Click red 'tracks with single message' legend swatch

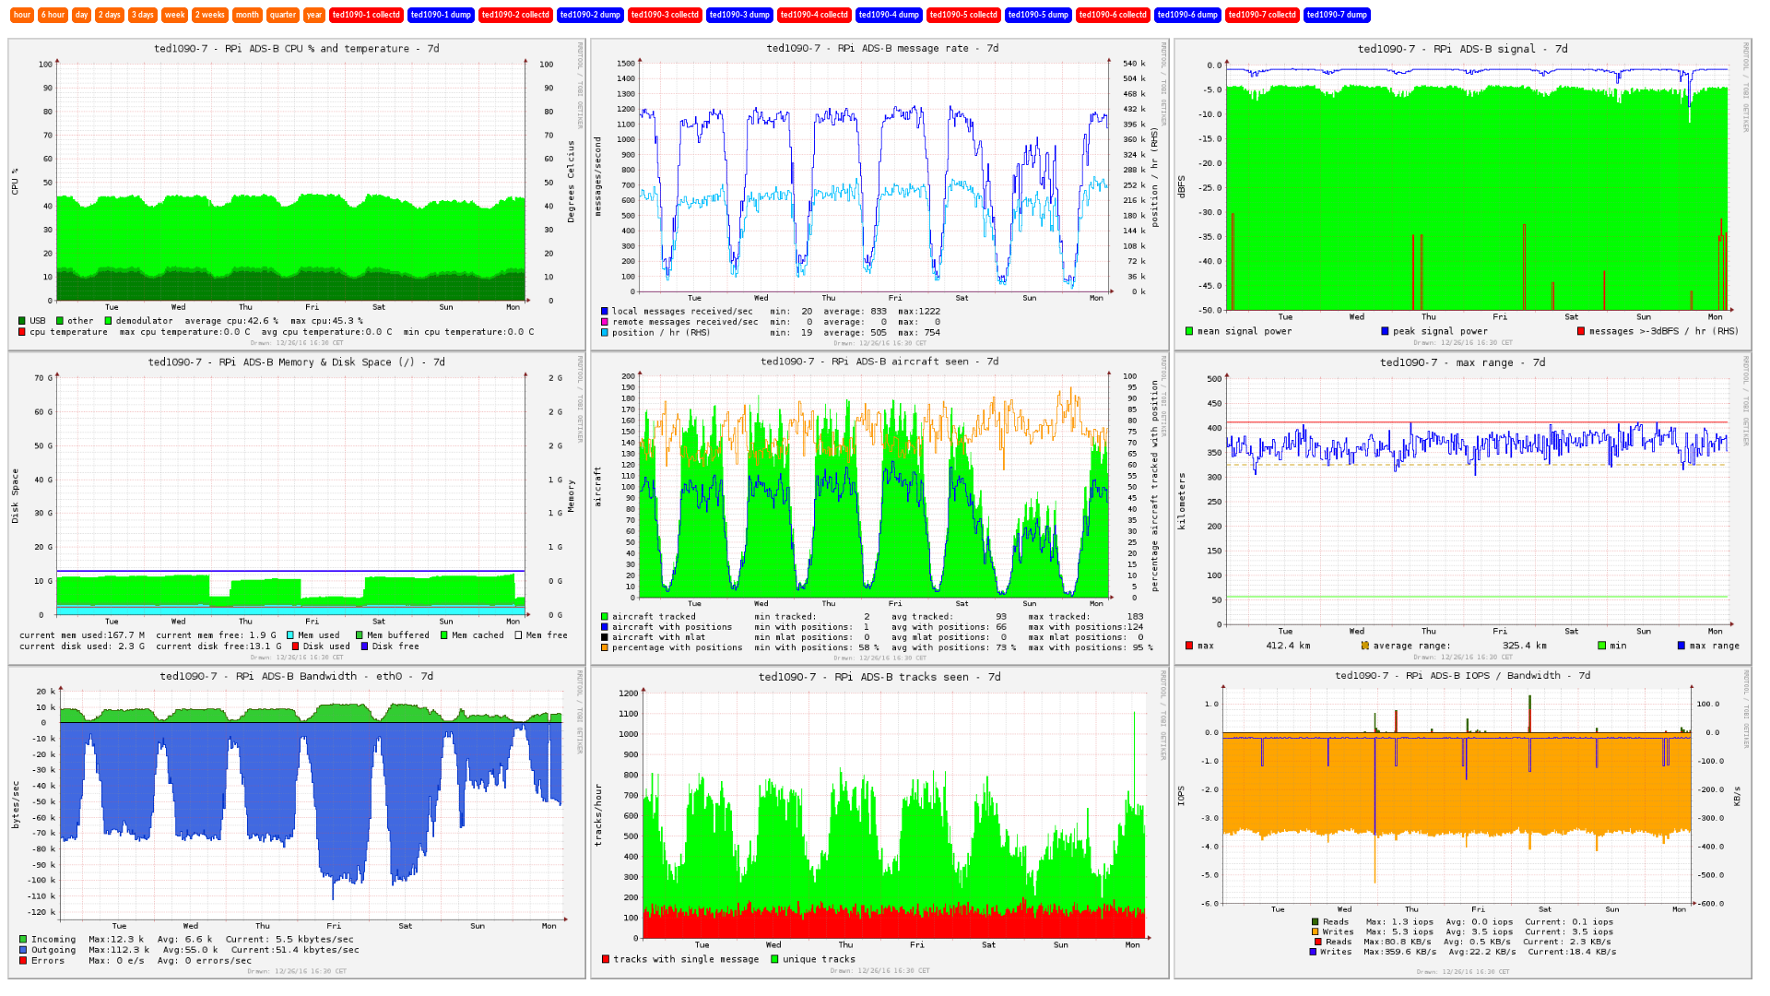point(606,959)
